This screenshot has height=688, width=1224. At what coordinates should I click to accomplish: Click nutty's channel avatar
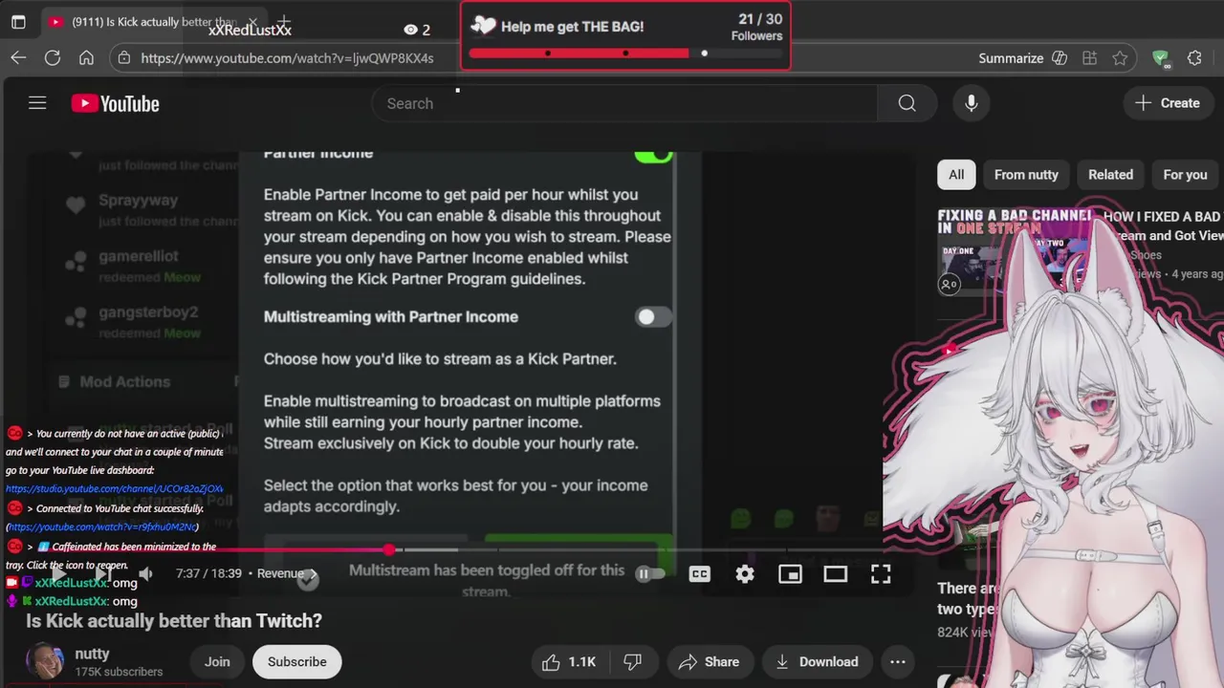[45, 662]
